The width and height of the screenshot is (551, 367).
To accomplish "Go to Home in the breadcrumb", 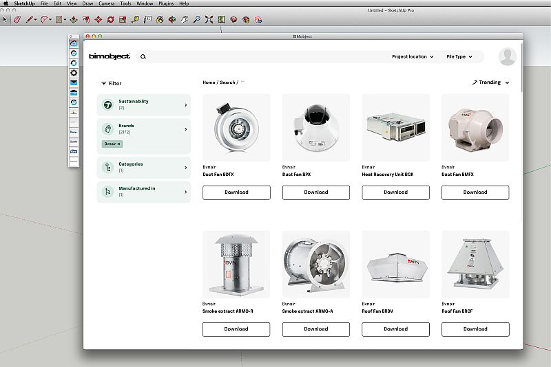I will [x=209, y=82].
